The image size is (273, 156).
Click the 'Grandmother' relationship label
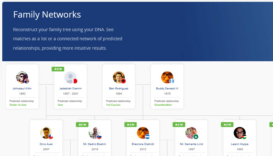163,105
